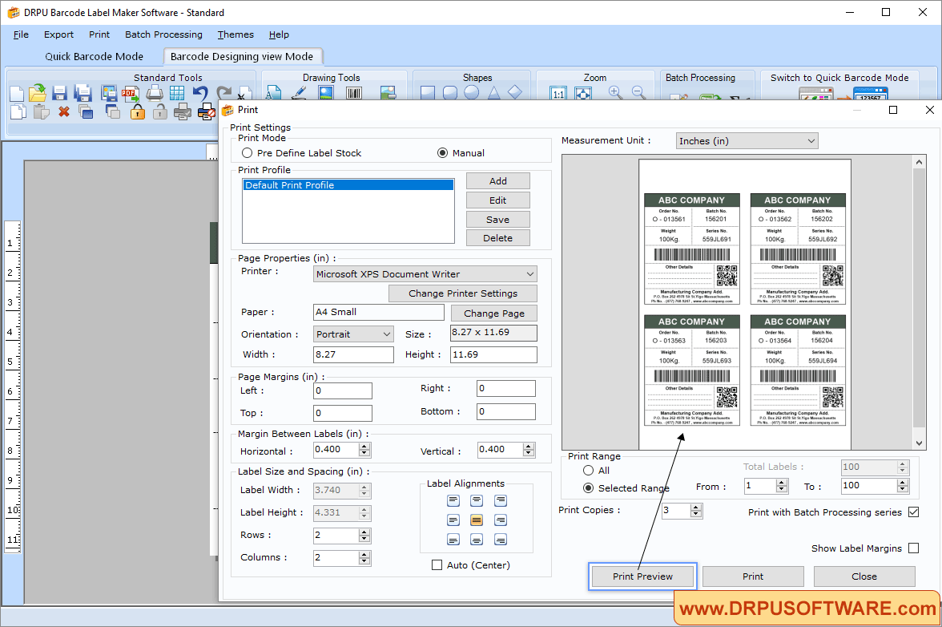Click the 1:1 actual size zoom icon
Image resolution: width=942 pixels, height=627 pixels.
point(558,93)
